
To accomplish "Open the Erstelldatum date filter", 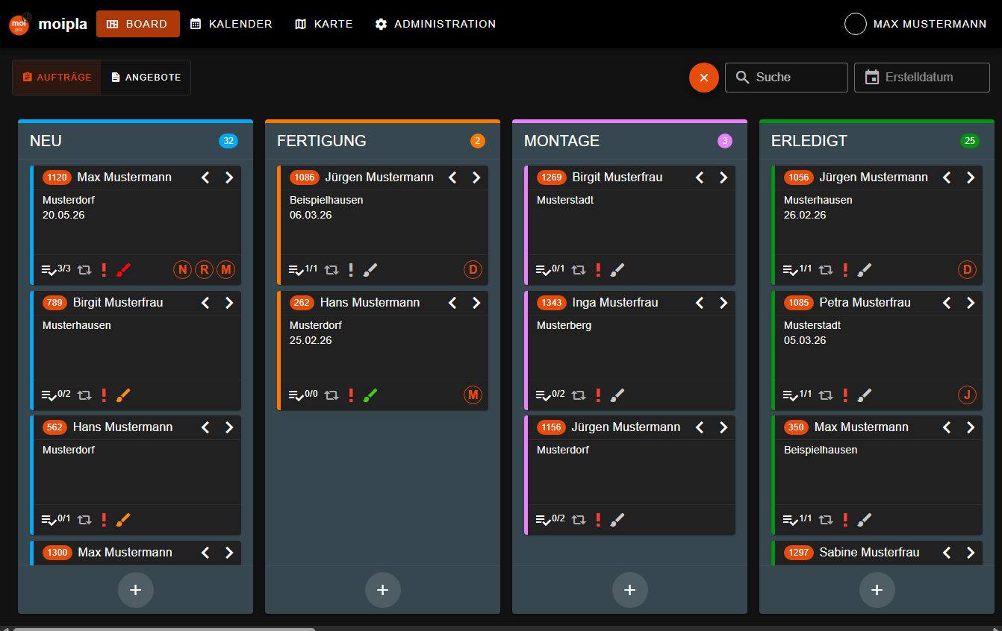I will point(922,78).
